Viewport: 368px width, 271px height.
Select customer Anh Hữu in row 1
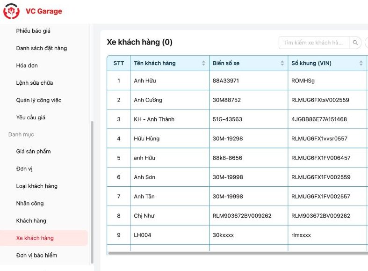145,81
